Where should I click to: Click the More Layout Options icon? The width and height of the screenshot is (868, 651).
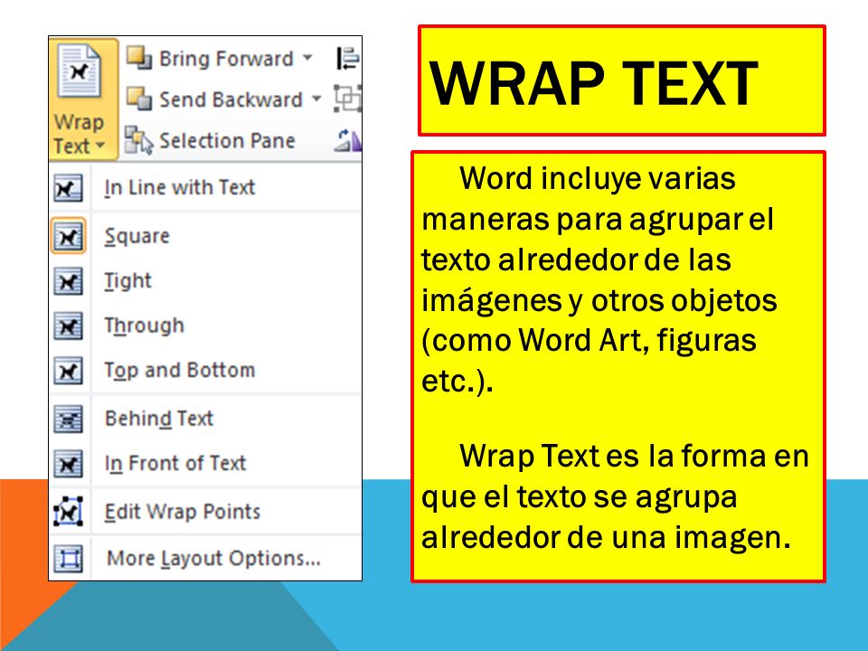point(68,559)
